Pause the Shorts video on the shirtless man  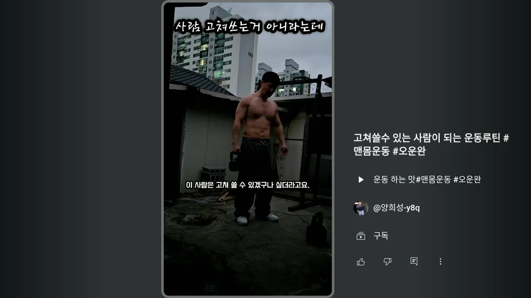[248, 149]
